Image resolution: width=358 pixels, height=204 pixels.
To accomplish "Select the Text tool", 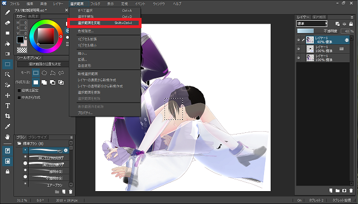I will (x=7, y=106).
